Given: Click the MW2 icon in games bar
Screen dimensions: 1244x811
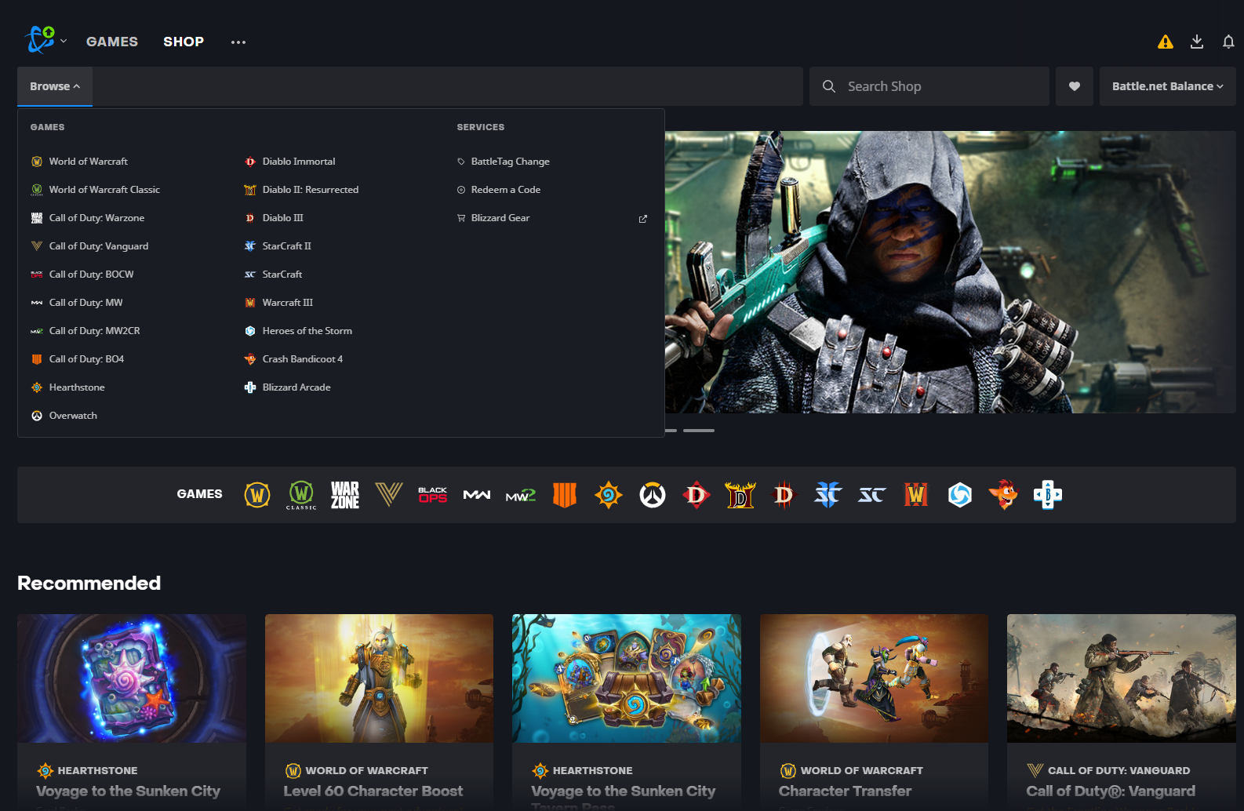Looking at the screenshot, I should 521,496.
